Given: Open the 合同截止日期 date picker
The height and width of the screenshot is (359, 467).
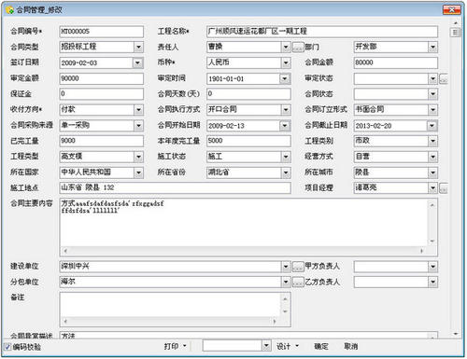Looking at the screenshot, I should pos(432,126).
